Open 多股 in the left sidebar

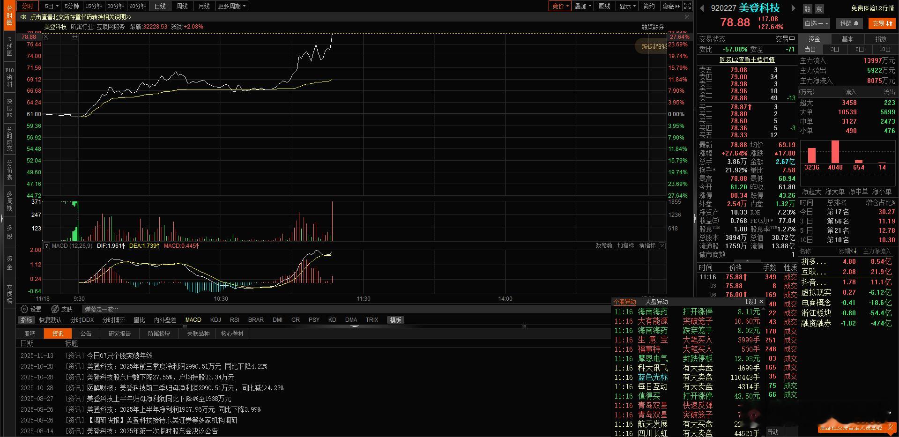(x=9, y=232)
